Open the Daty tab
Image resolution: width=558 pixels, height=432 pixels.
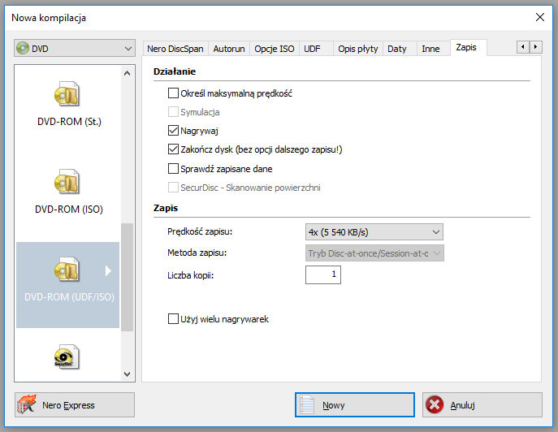[x=400, y=49]
